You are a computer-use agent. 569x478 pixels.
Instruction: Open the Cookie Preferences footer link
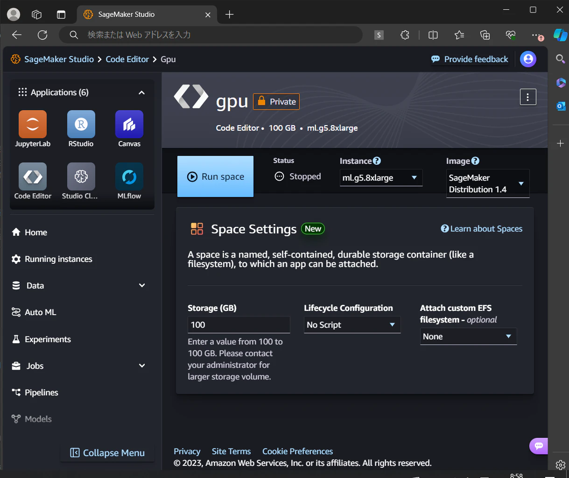pyautogui.click(x=298, y=451)
